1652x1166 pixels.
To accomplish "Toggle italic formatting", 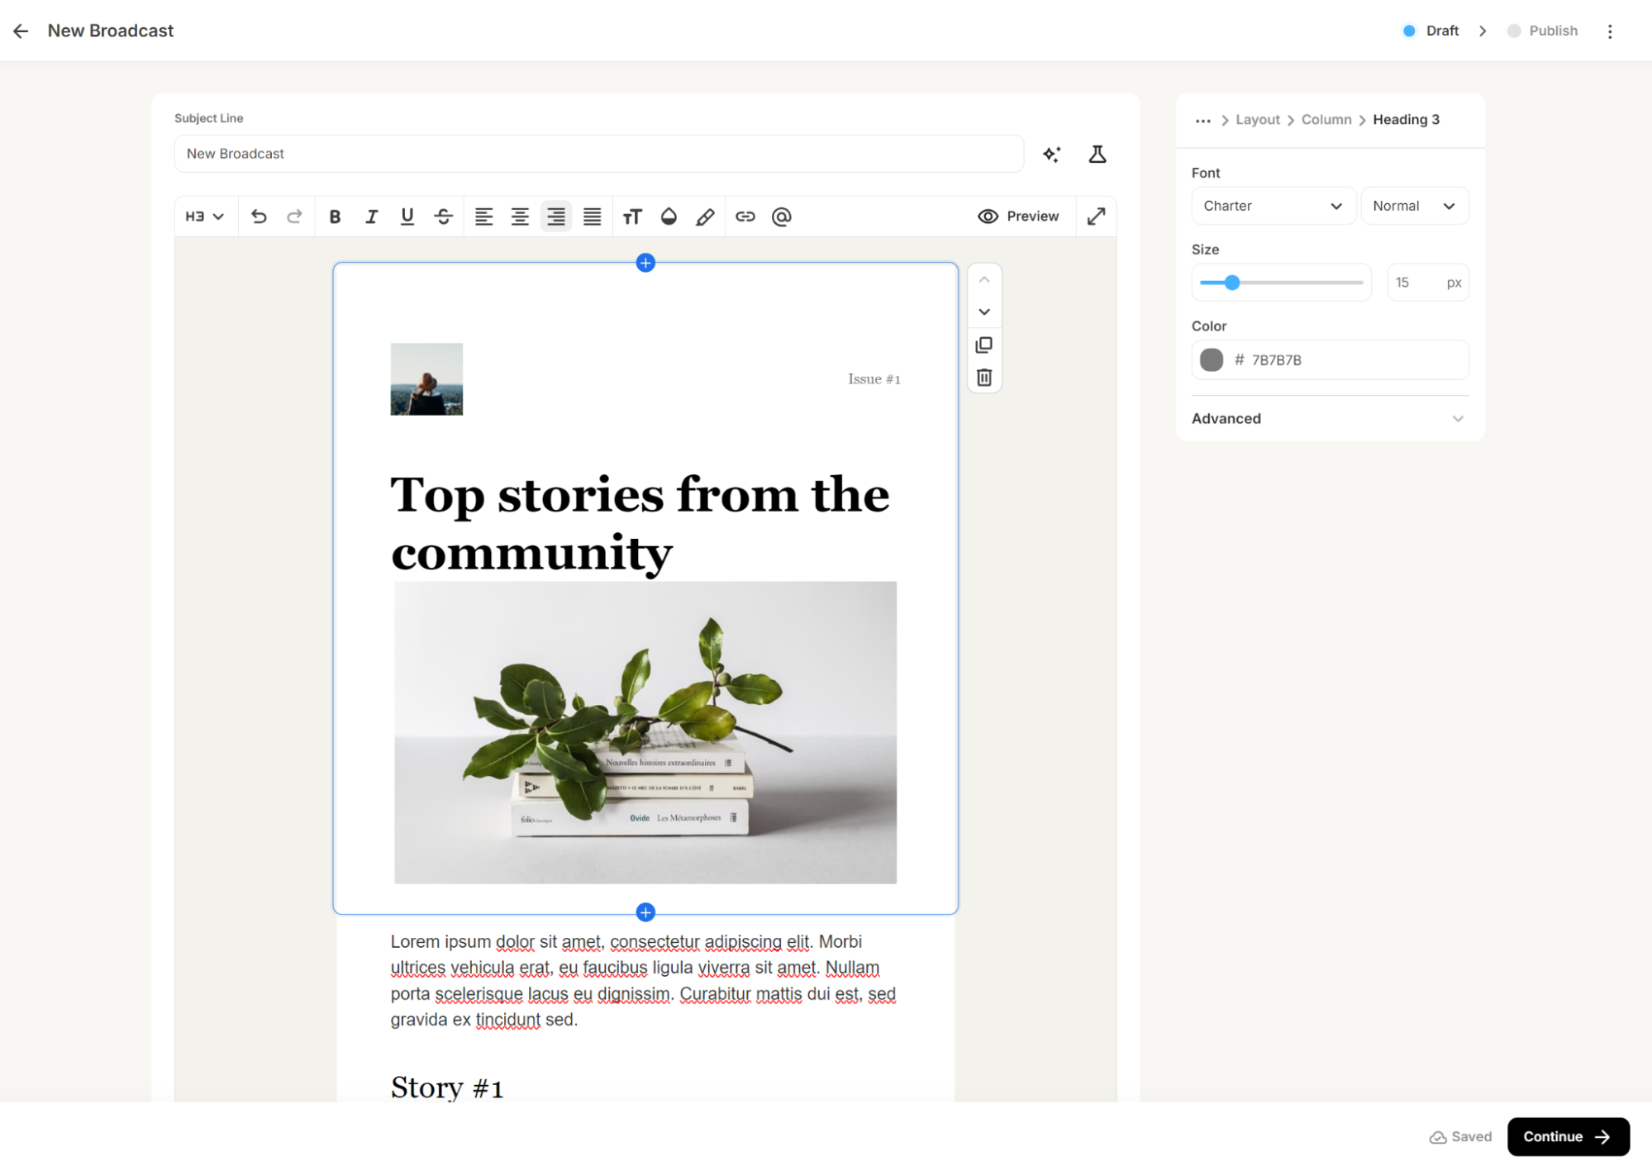I will pyautogui.click(x=371, y=217).
